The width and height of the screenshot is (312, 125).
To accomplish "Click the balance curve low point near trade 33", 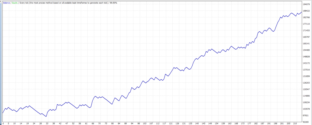I will coord(46,116).
